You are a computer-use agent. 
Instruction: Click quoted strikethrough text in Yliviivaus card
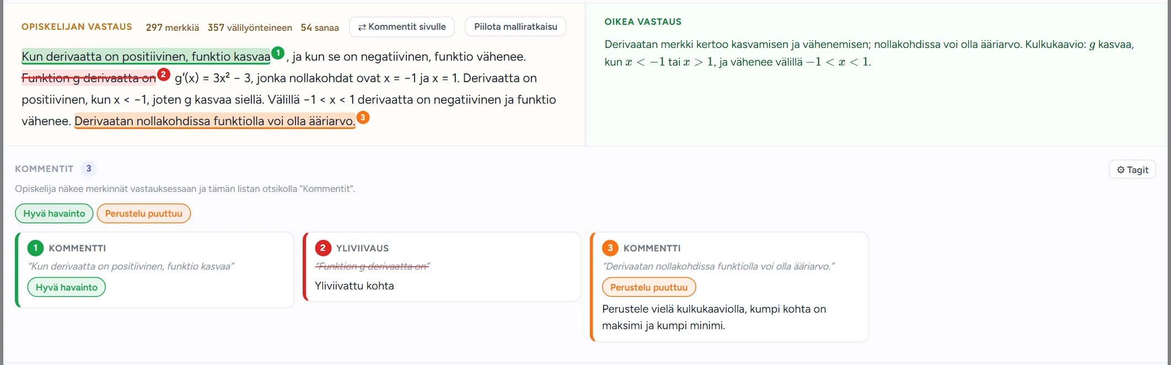tap(372, 266)
